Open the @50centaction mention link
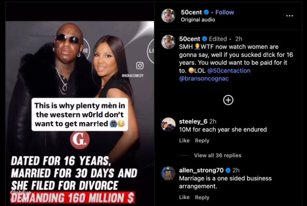The height and width of the screenshot is (206, 307). coord(229,71)
